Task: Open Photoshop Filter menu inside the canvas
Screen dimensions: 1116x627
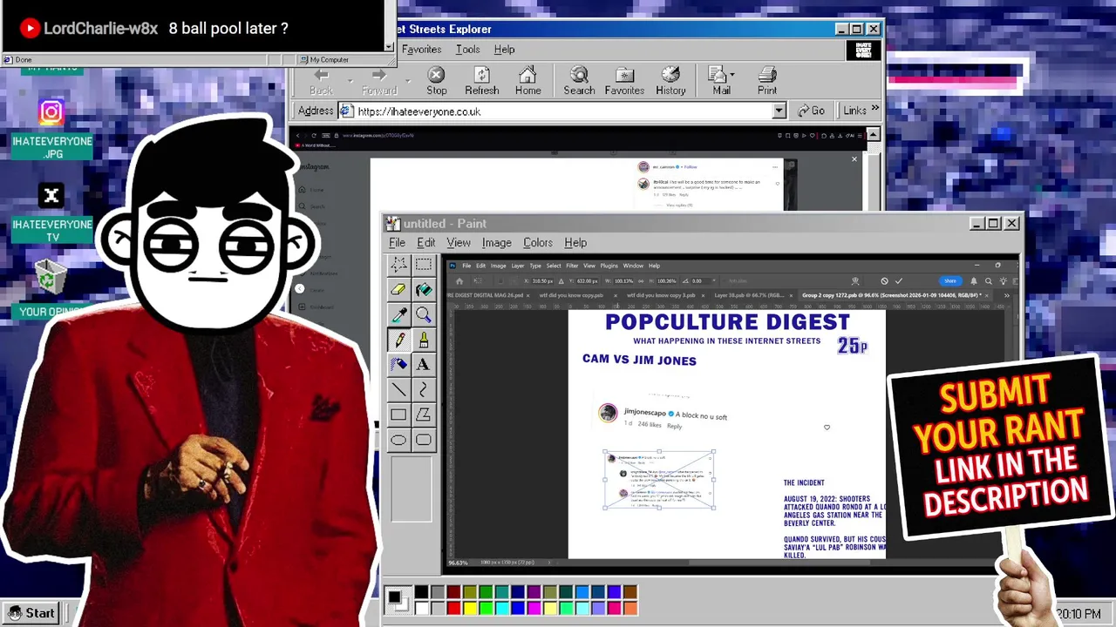Action: pyautogui.click(x=572, y=266)
